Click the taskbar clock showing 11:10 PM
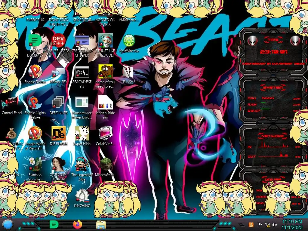This screenshot has height=231, width=308. click(292, 225)
